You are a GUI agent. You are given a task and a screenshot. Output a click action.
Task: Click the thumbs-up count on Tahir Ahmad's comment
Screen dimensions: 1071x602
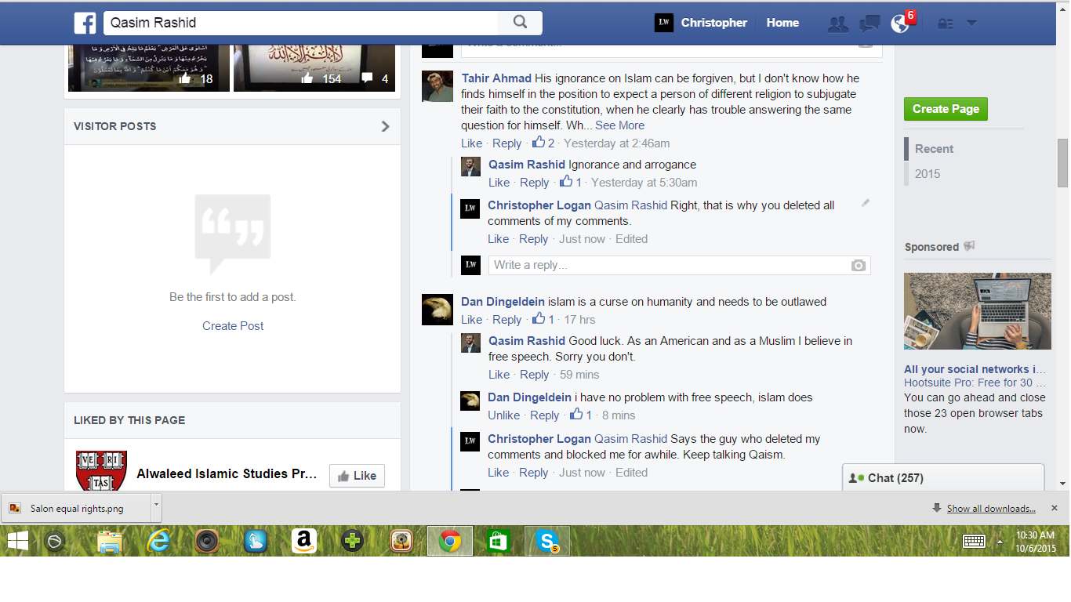[543, 143]
